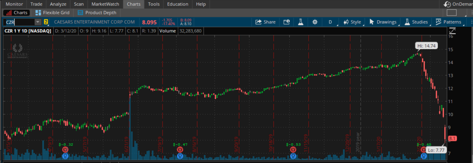Click the $-0.32 earnings value
Image resolution: width=473 pixels, height=163 pixels.
(x=66, y=144)
